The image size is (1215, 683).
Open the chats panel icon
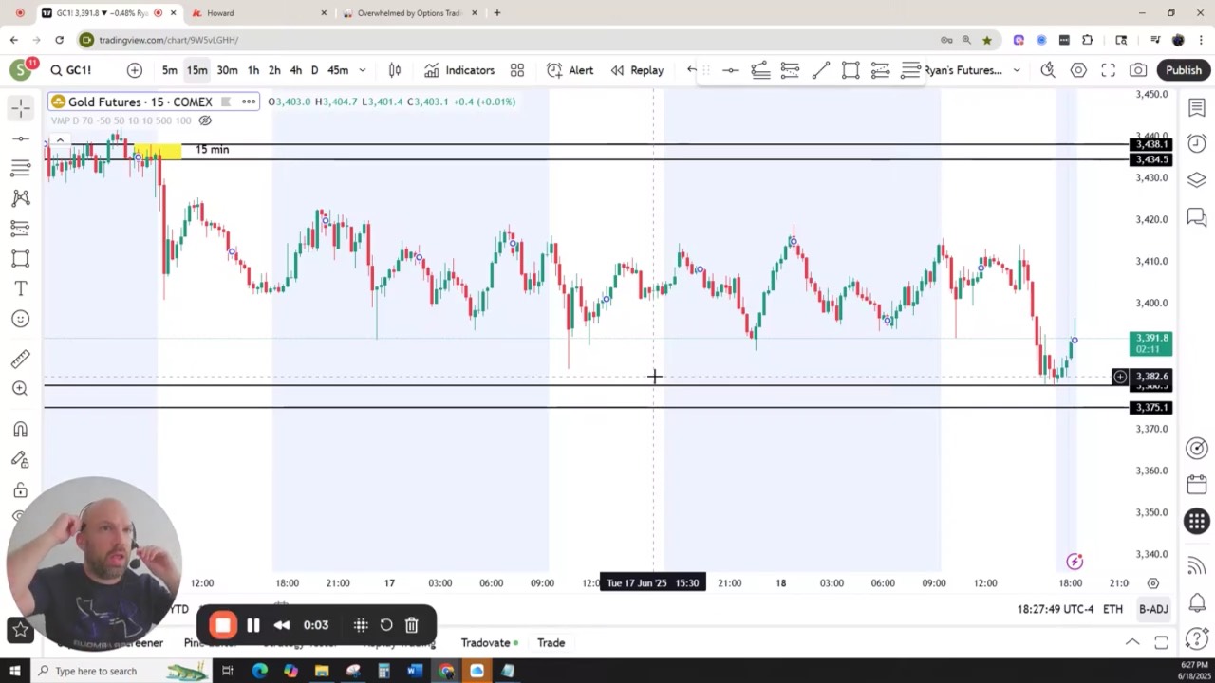1196,218
